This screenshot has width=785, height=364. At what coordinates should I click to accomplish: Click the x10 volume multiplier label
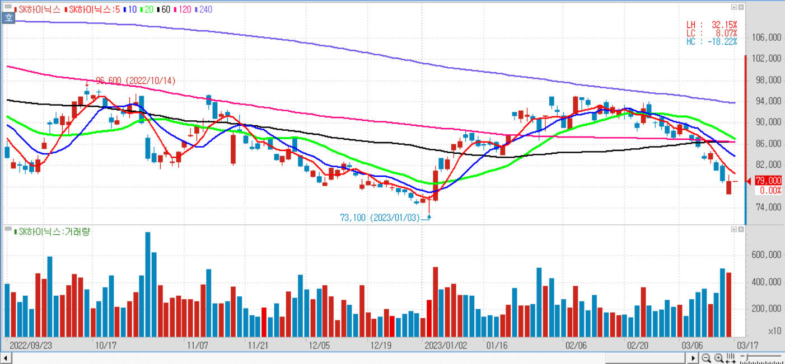pyautogui.click(x=775, y=331)
